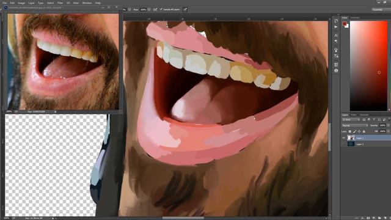Open the Image menu

[x=21, y=3]
